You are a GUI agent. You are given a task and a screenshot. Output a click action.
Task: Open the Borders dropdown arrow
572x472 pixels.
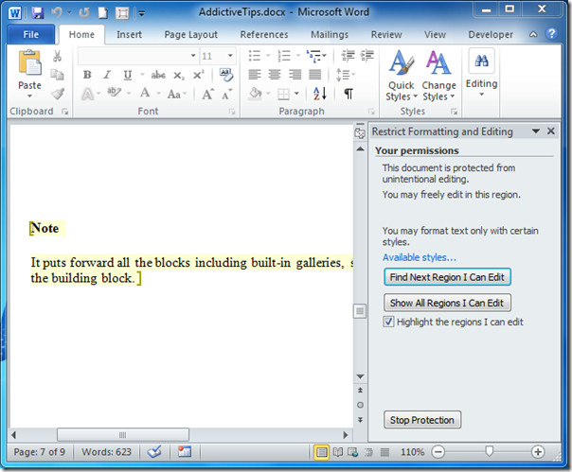click(296, 94)
